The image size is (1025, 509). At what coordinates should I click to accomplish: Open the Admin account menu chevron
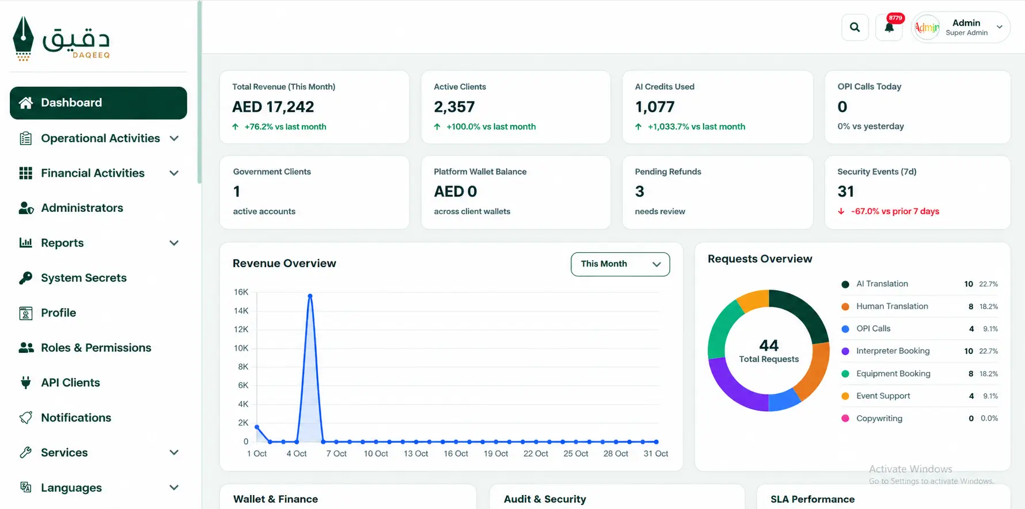(1000, 27)
